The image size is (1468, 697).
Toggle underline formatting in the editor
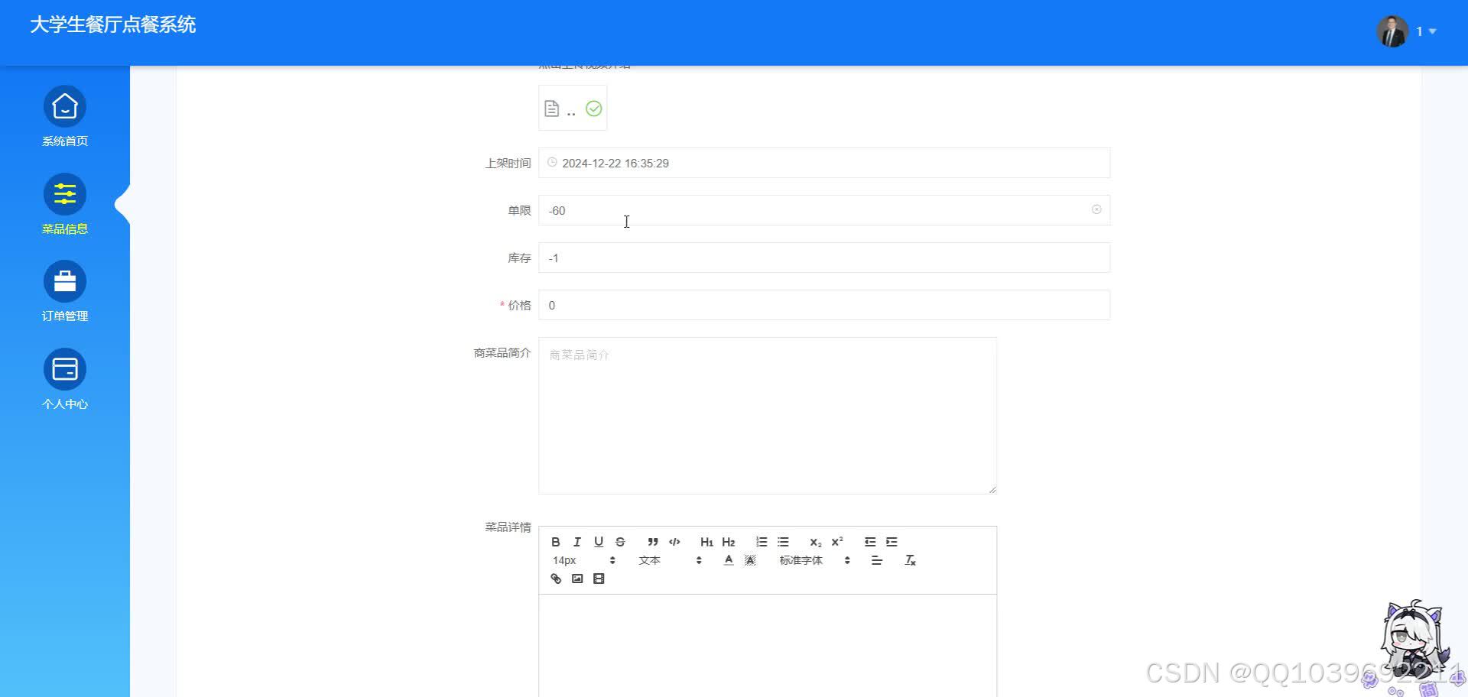coord(599,542)
